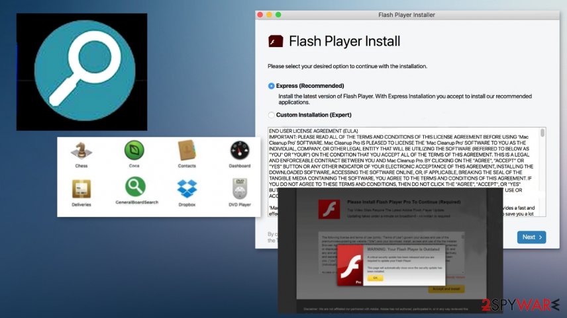567x318 pixels.
Task: Open the Dropbox app icon
Action: coord(187,189)
